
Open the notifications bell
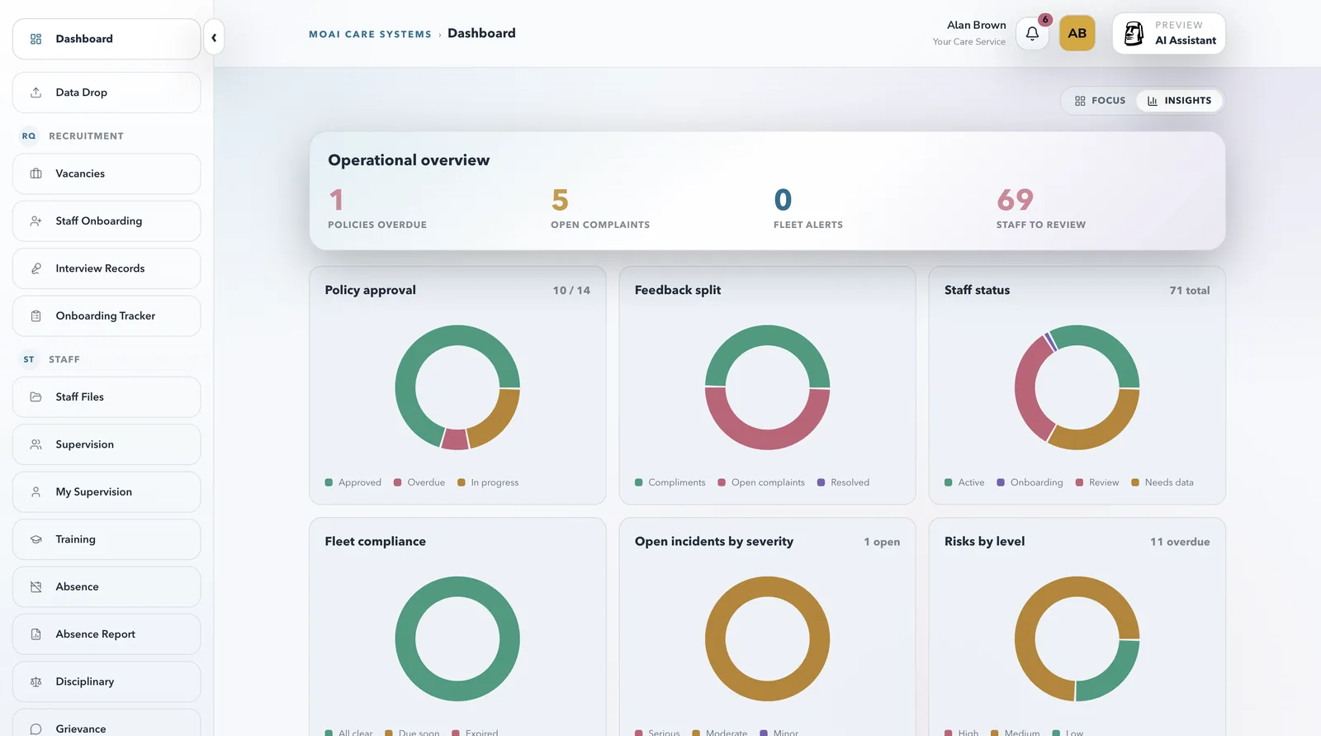click(1032, 34)
